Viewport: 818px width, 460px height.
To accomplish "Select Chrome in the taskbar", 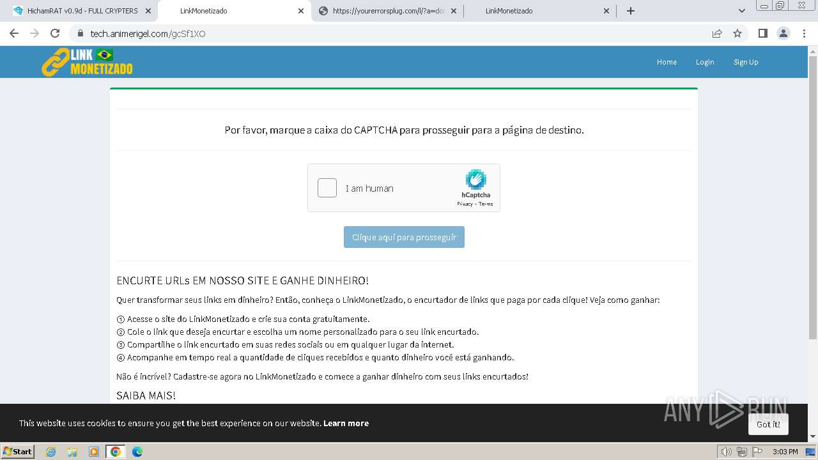I will [x=115, y=452].
